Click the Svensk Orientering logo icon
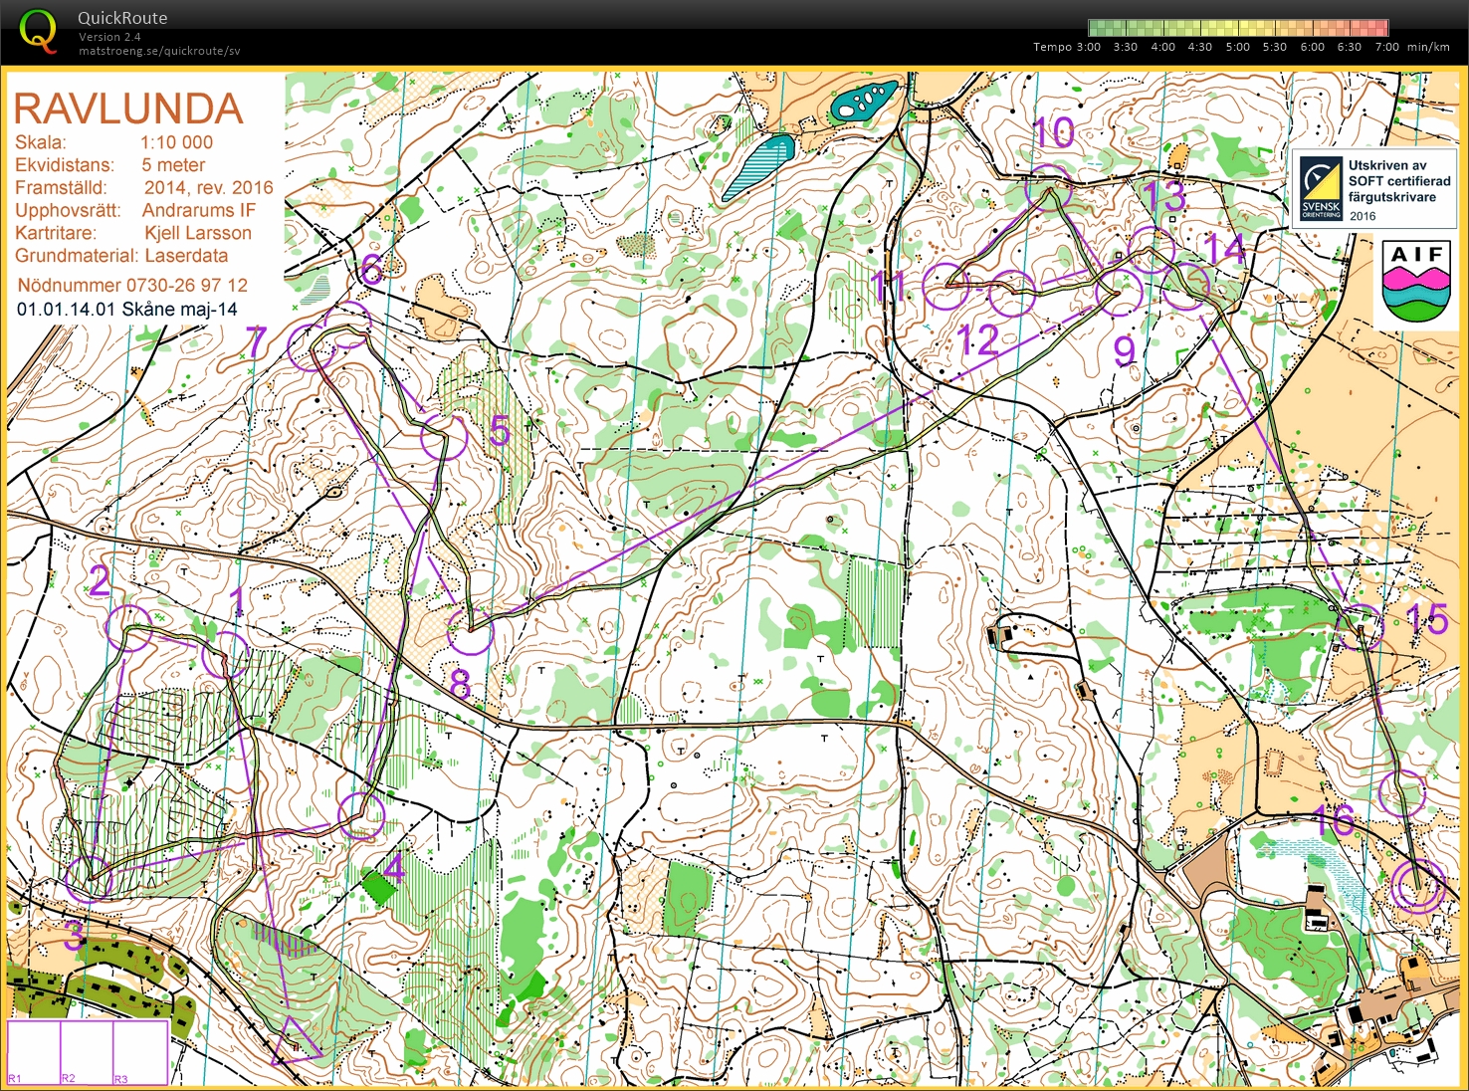This screenshot has width=1469, height=1091. tap(1322, 190)
